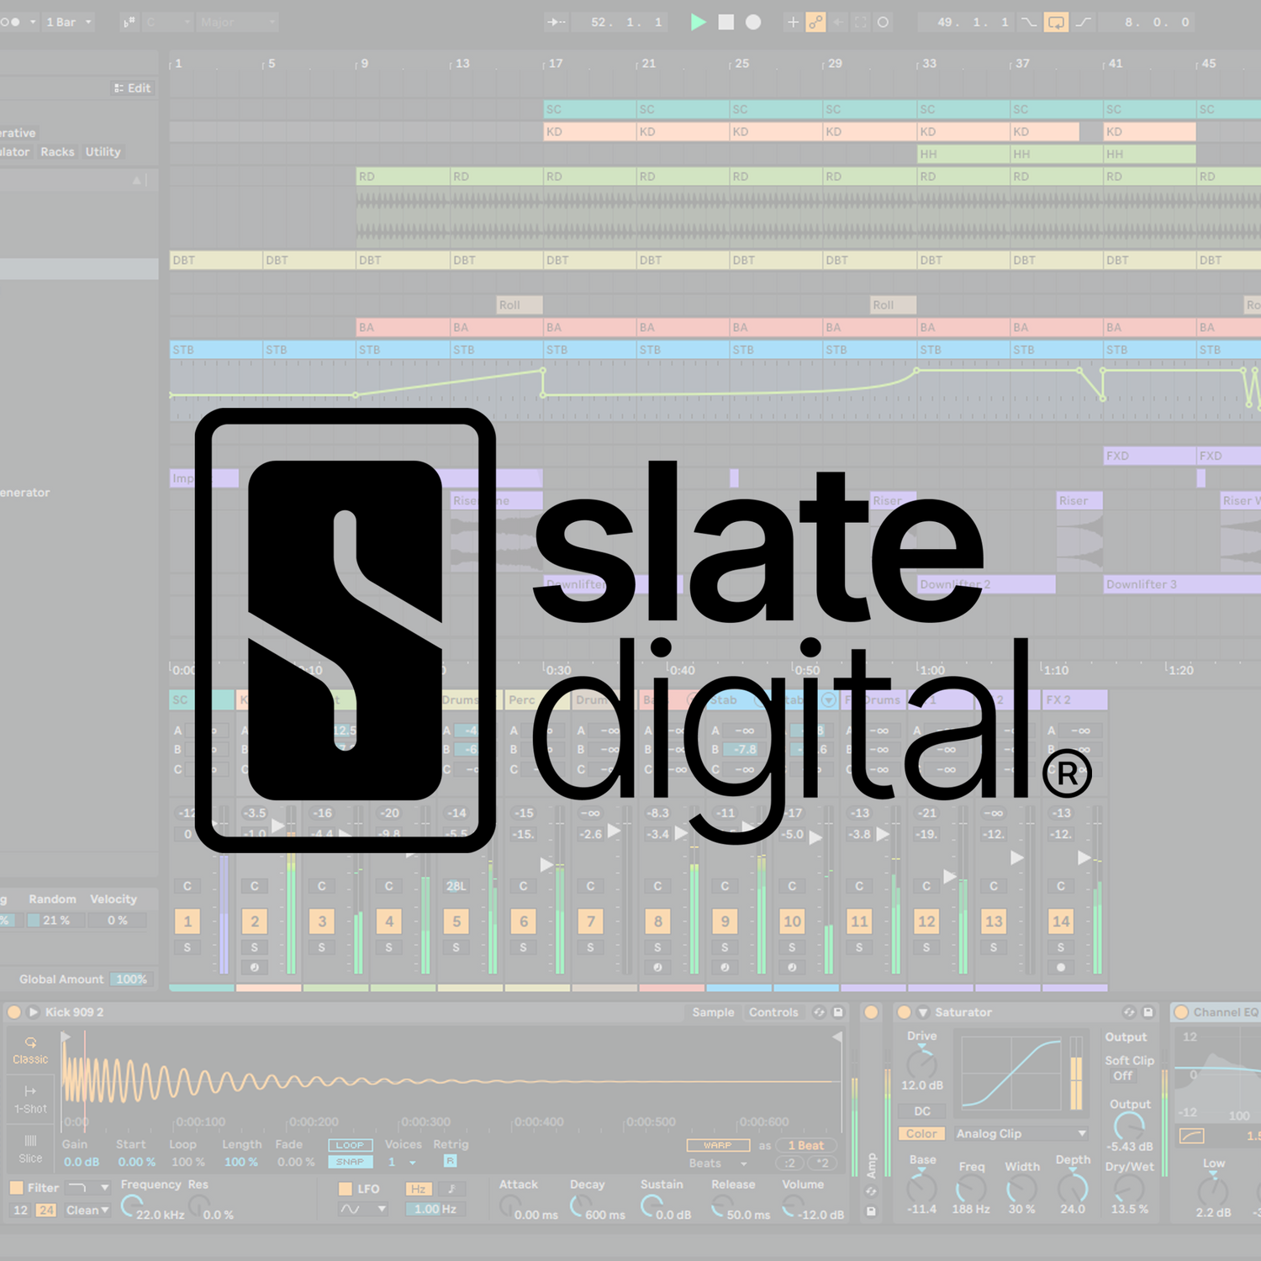The width and height of the screenshot is (1261, 1261).
Task: Open the Analog Clip curve type dropdown
Action: tap(1021, 1134)
